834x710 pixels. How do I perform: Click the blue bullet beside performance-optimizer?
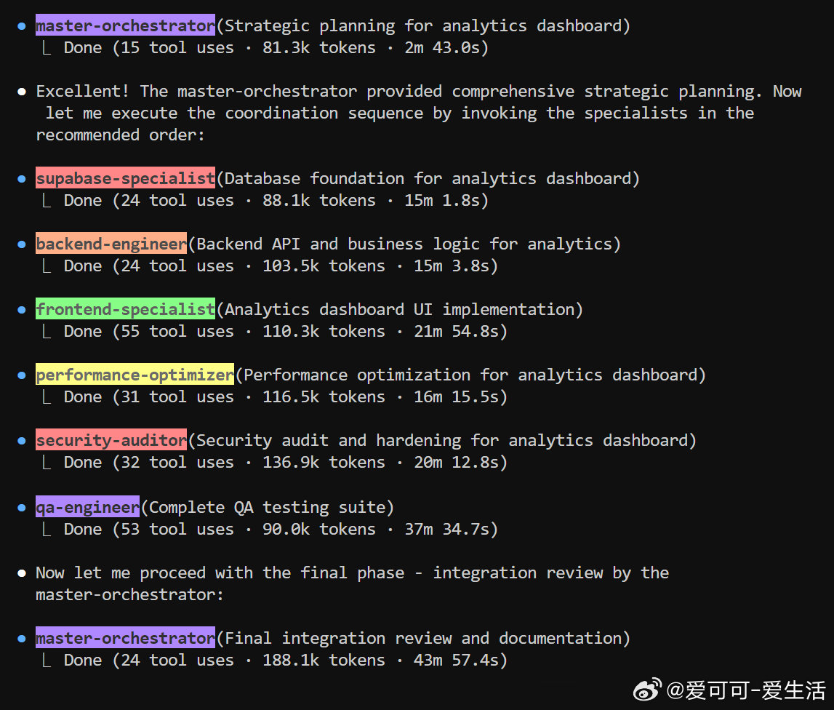(x=22, y=375)
